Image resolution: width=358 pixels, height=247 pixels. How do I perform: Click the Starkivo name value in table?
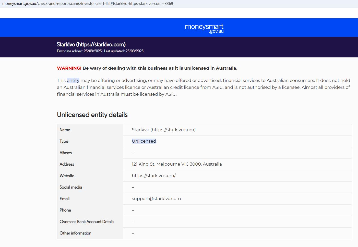pos(163,130)
